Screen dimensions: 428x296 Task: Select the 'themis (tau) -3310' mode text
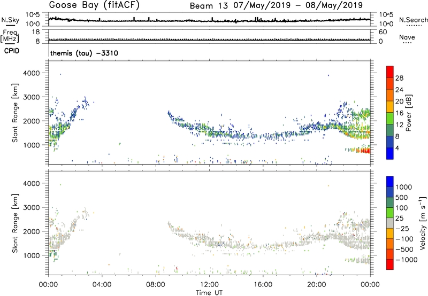(84, 53)
